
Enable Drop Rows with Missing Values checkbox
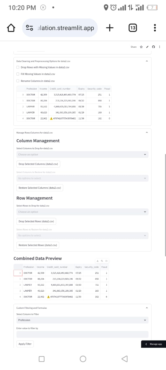(18, 67)
